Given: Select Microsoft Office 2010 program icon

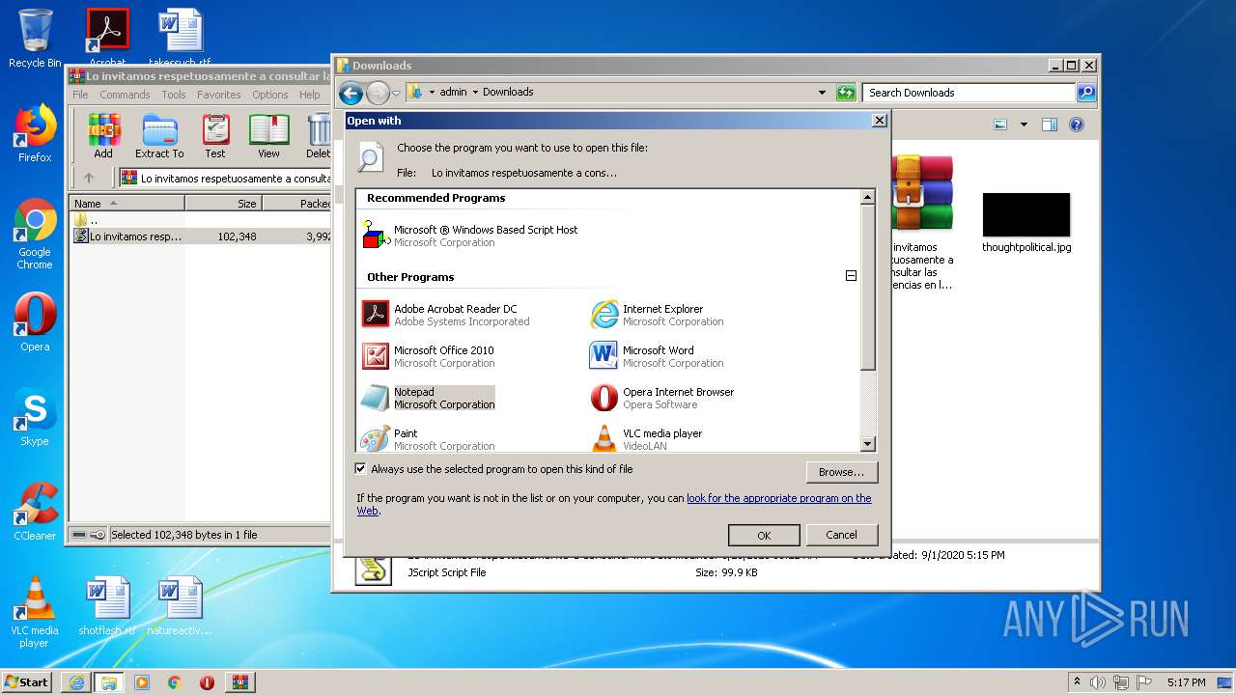Looking at the screenshot, I should 376,356.
